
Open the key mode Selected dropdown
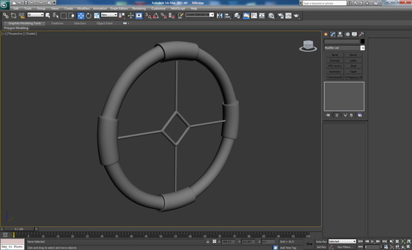[x=342, y=242]
